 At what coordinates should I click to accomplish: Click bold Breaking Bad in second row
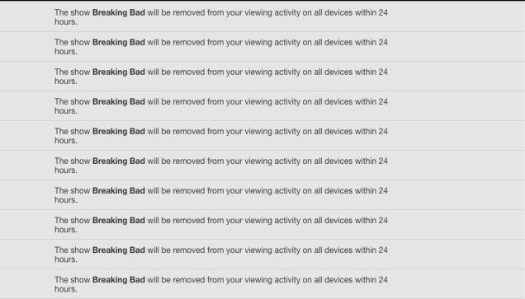(119, 43)
